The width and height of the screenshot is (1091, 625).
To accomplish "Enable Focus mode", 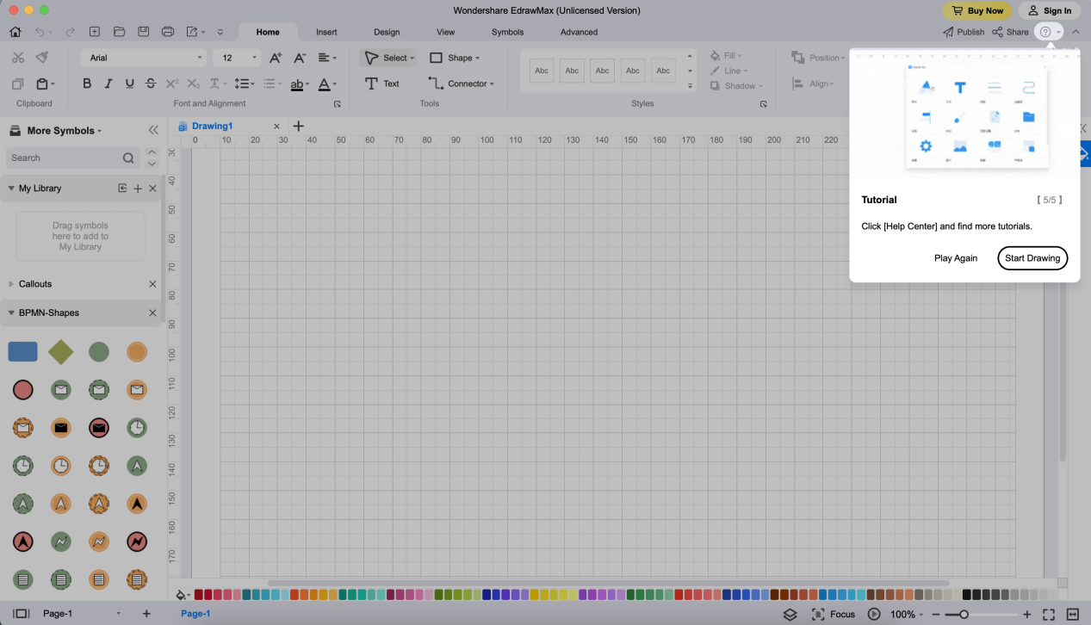I will point(834,615).
